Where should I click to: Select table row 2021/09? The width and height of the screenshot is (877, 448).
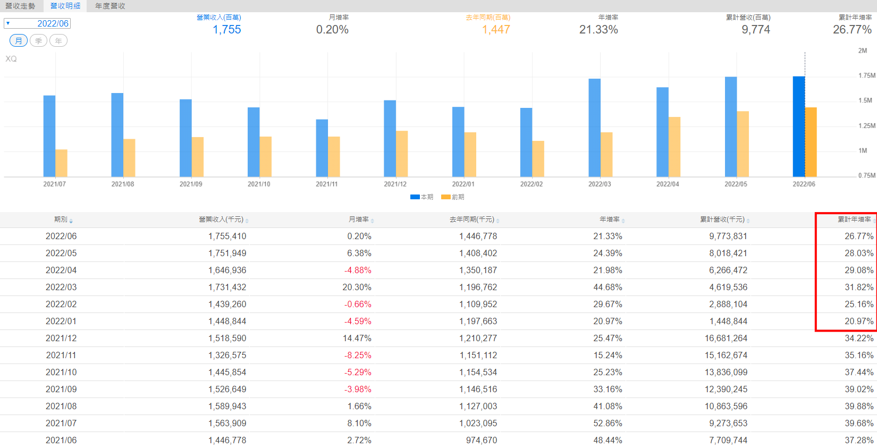pos(438,389)
